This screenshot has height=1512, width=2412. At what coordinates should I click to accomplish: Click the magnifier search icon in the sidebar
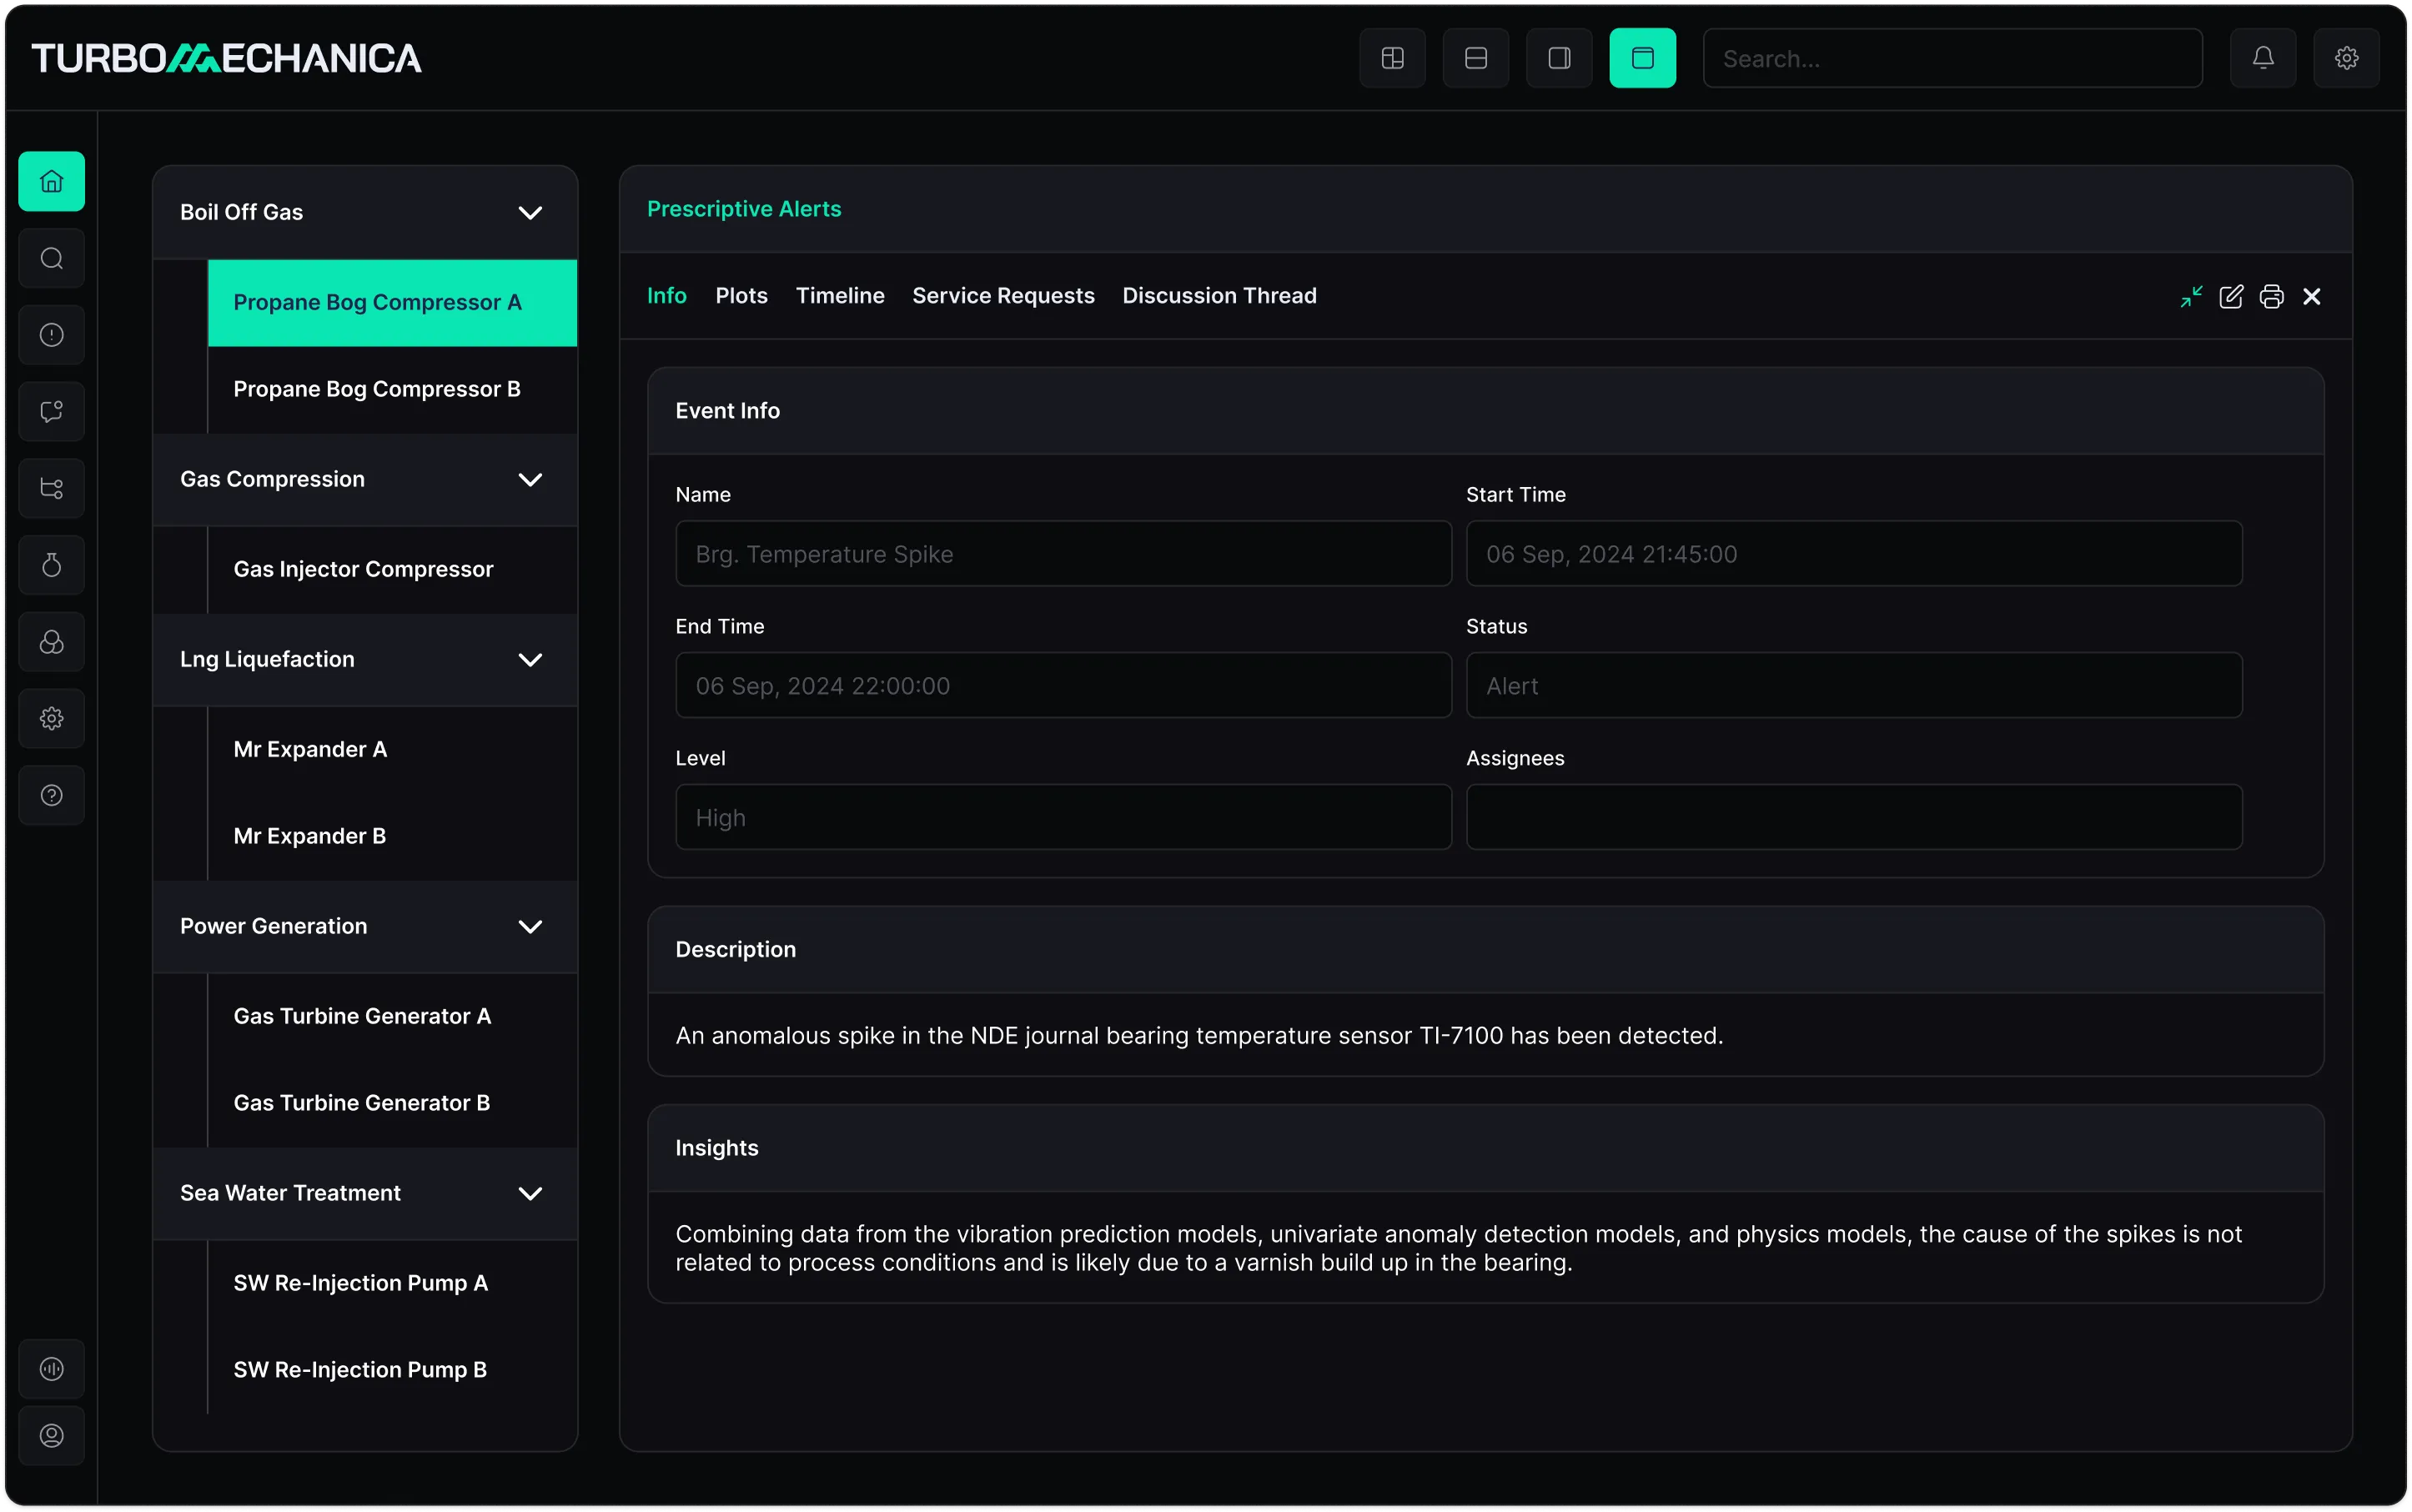click(x=51, y=258)
